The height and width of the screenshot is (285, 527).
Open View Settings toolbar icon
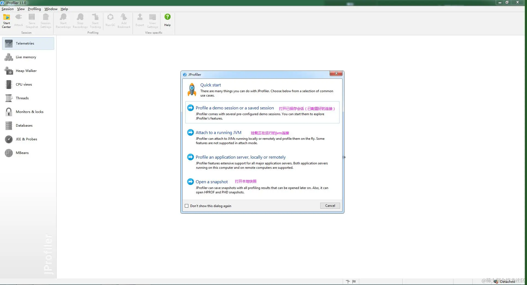(153, 21)
